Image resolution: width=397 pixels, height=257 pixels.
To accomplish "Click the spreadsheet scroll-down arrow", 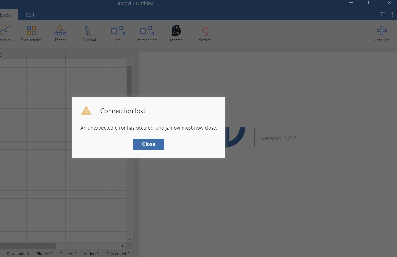I will (129, 239).
